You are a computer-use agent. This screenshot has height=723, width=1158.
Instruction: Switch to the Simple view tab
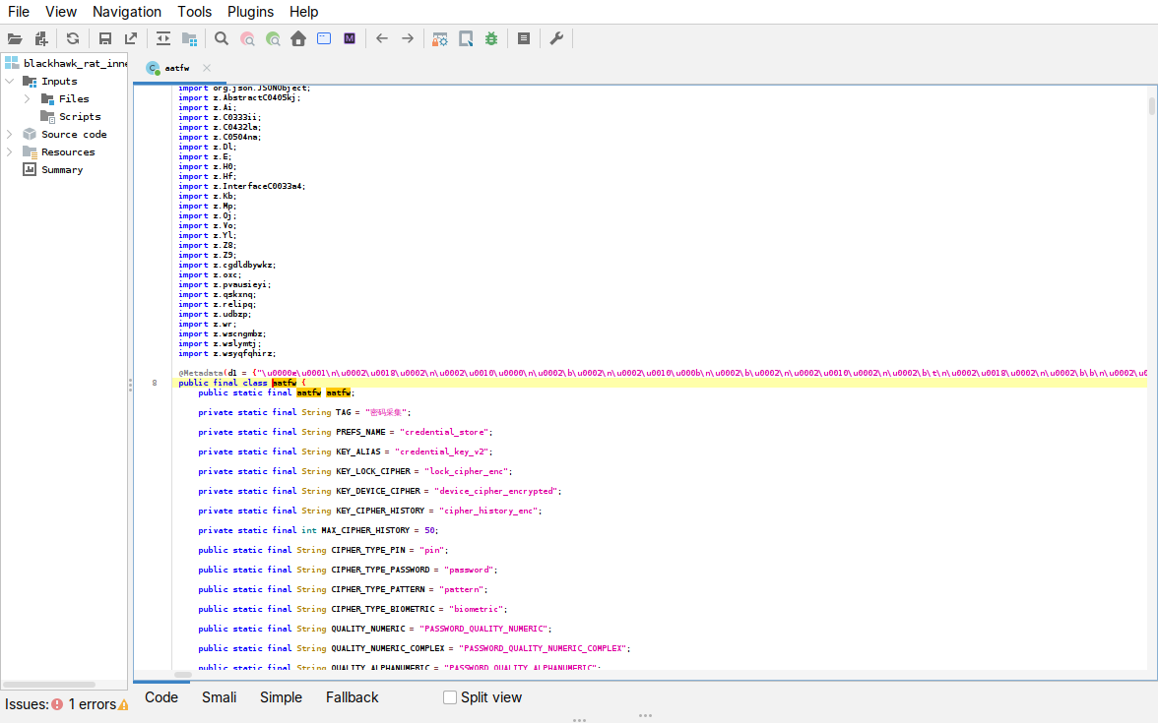(281, 697)
